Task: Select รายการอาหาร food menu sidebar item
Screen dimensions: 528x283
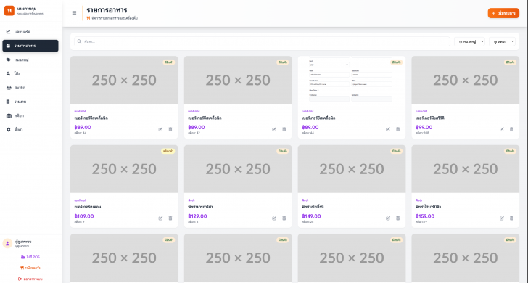Action: tap(30, 46)
